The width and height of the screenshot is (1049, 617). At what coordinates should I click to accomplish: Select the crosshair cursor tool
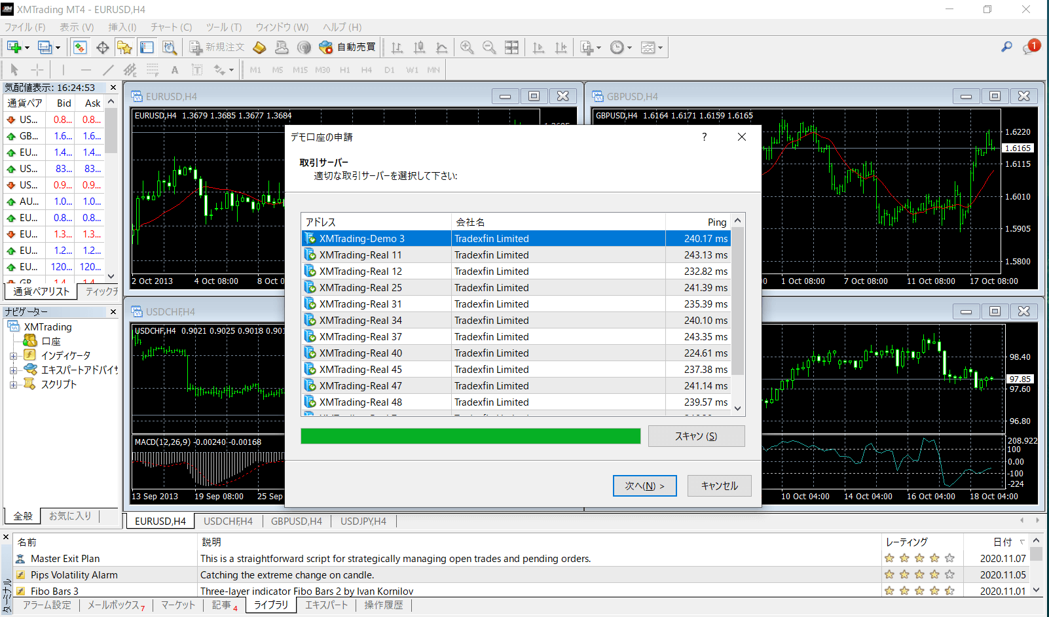pos(37,70)
